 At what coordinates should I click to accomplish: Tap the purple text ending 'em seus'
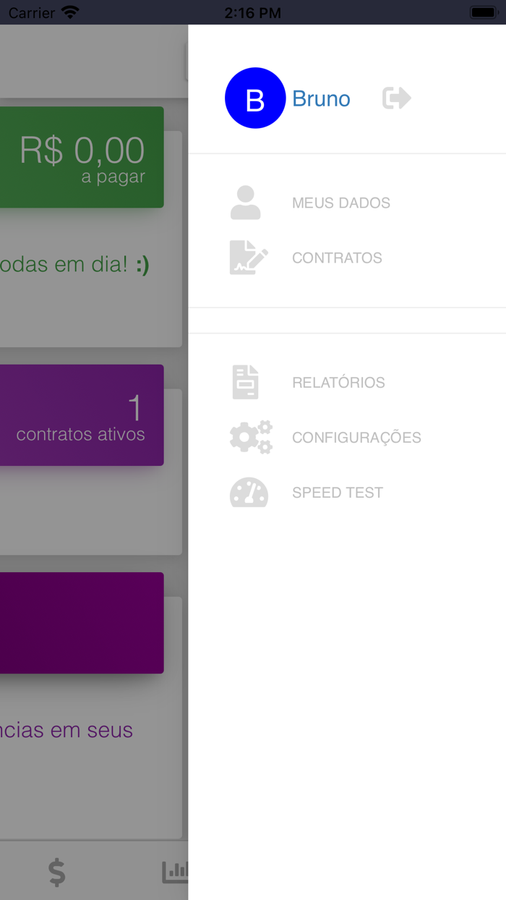67,730
